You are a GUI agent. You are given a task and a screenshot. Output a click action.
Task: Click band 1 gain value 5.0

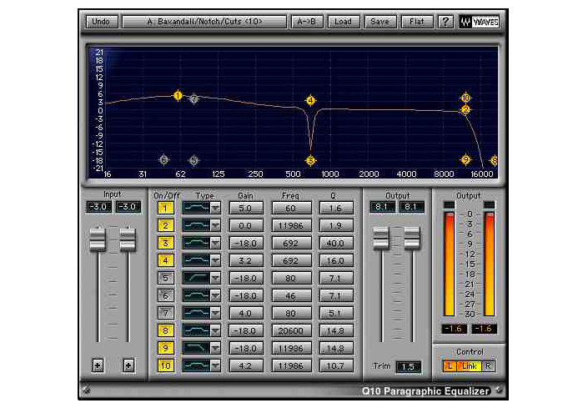tap(246, 208)
